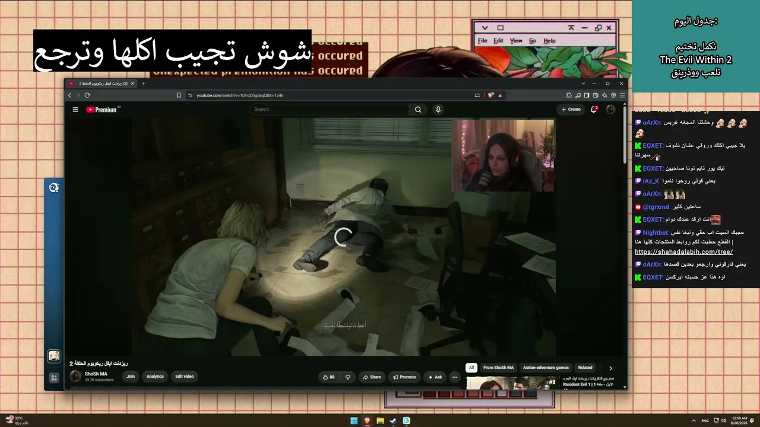Open Edit menu in the retro window
760x427 pixels.
pos(498,41)
